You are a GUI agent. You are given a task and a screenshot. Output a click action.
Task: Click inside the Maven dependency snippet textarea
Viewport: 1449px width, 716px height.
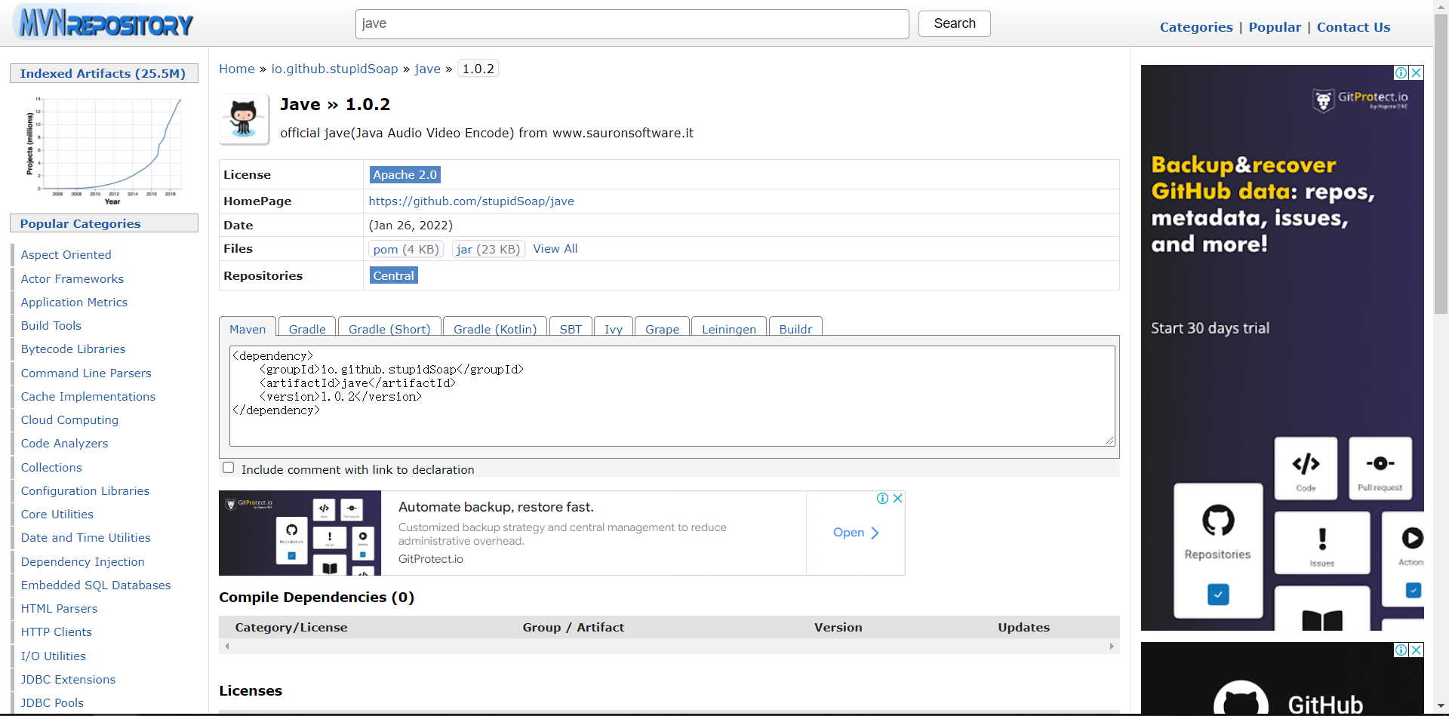click(x=672, y=396)
